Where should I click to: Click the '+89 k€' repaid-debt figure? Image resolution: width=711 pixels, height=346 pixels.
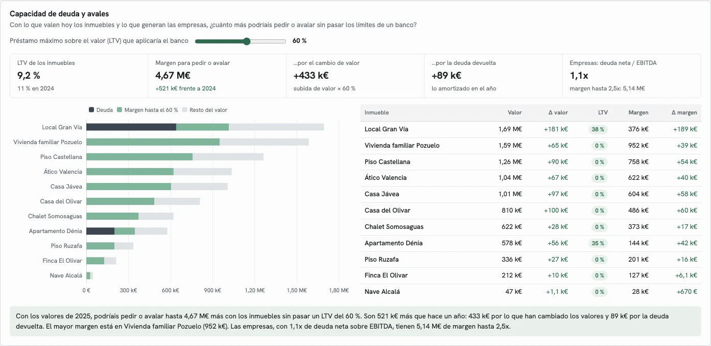[x=446, y=76]
